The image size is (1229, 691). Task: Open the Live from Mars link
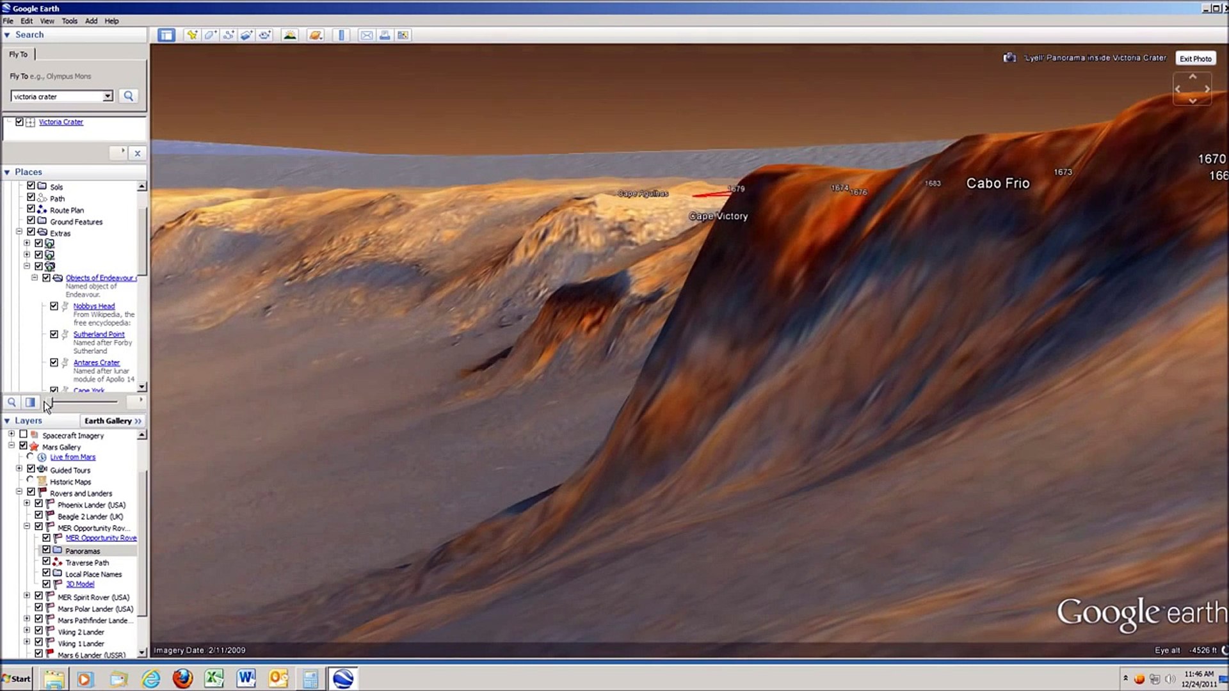[72, 456]
